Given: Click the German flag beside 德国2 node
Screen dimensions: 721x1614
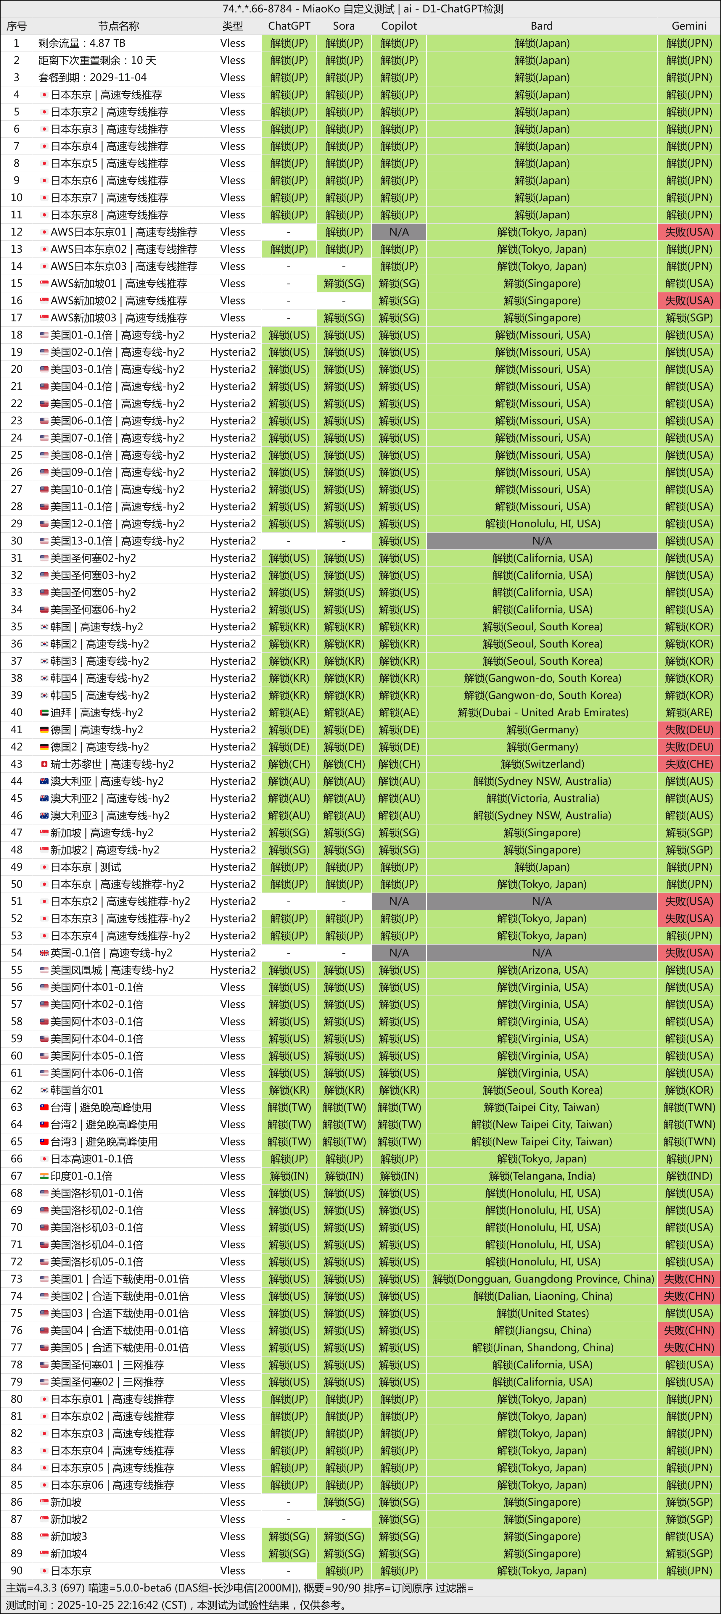Looking at the screenshot, I should (x=44, y=747).
